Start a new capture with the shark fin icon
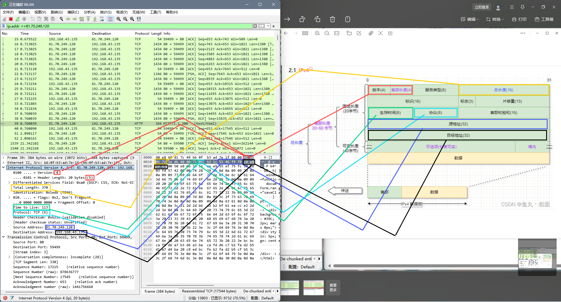561x302 pixels. point(4,19)
